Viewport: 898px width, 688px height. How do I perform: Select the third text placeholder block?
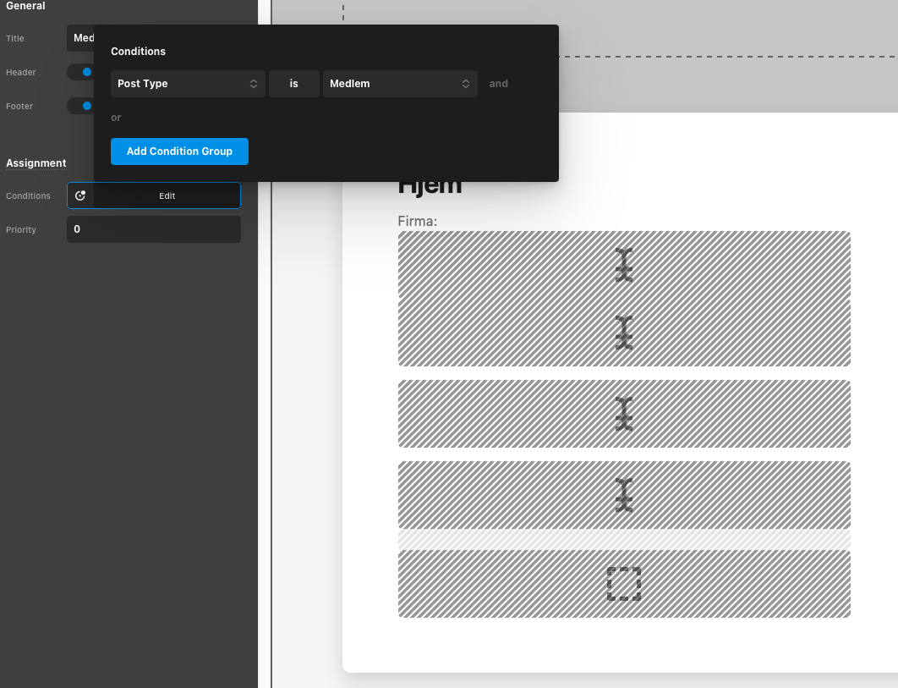coord(624,414)
